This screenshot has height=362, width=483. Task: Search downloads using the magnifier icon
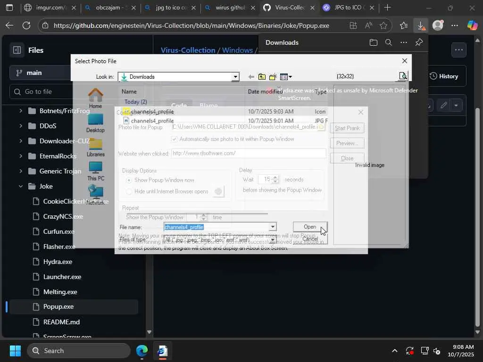(389, 42)
